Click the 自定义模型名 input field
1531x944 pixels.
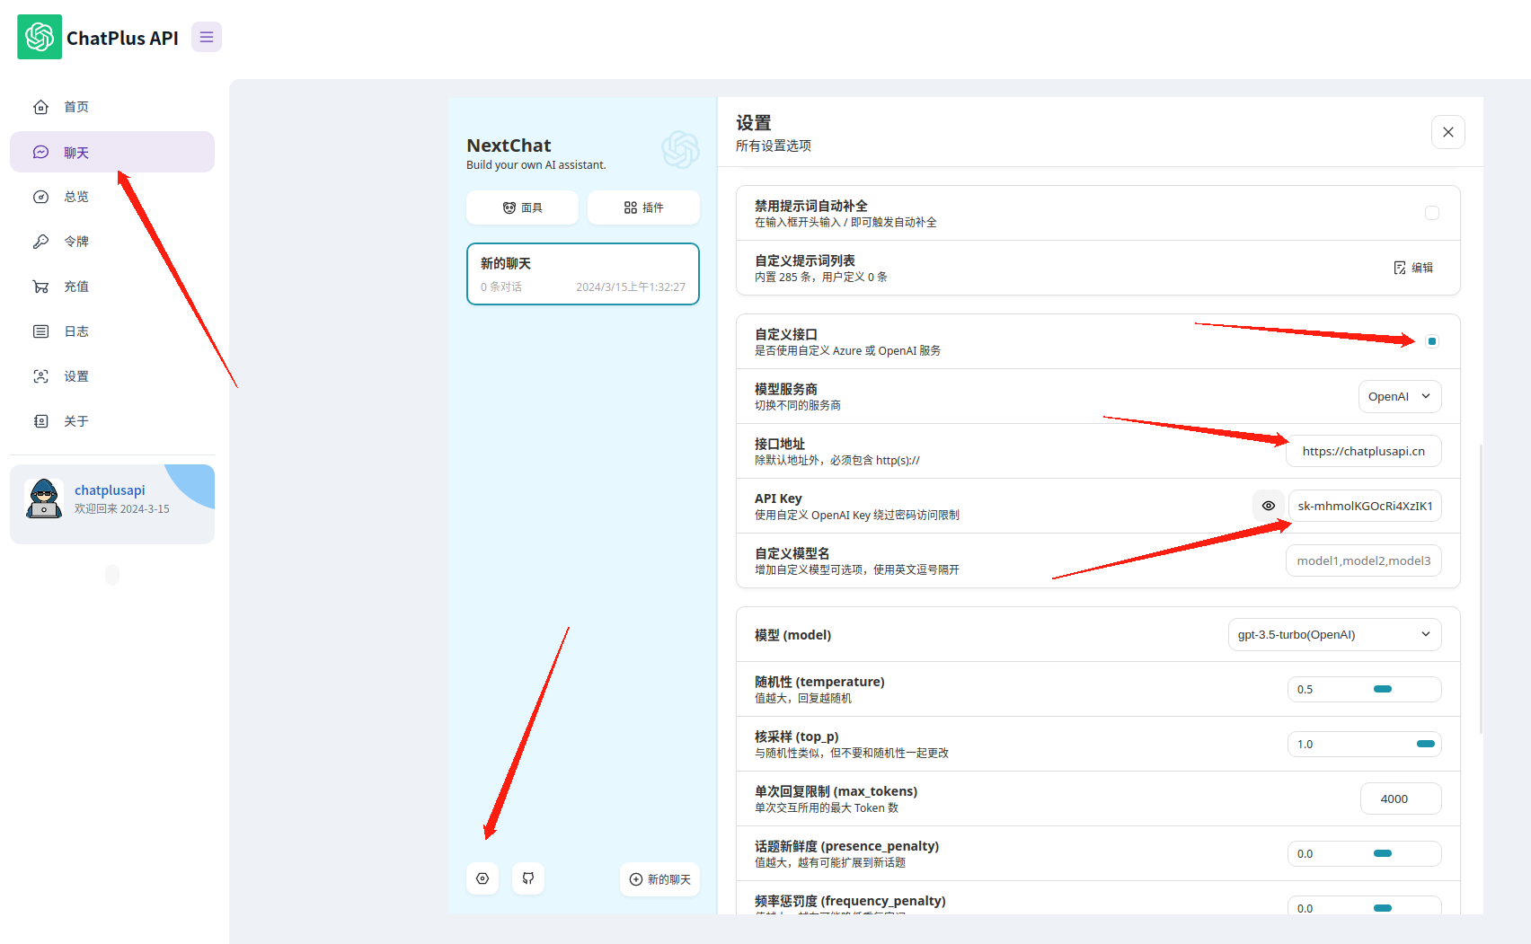coord(1364,560)
